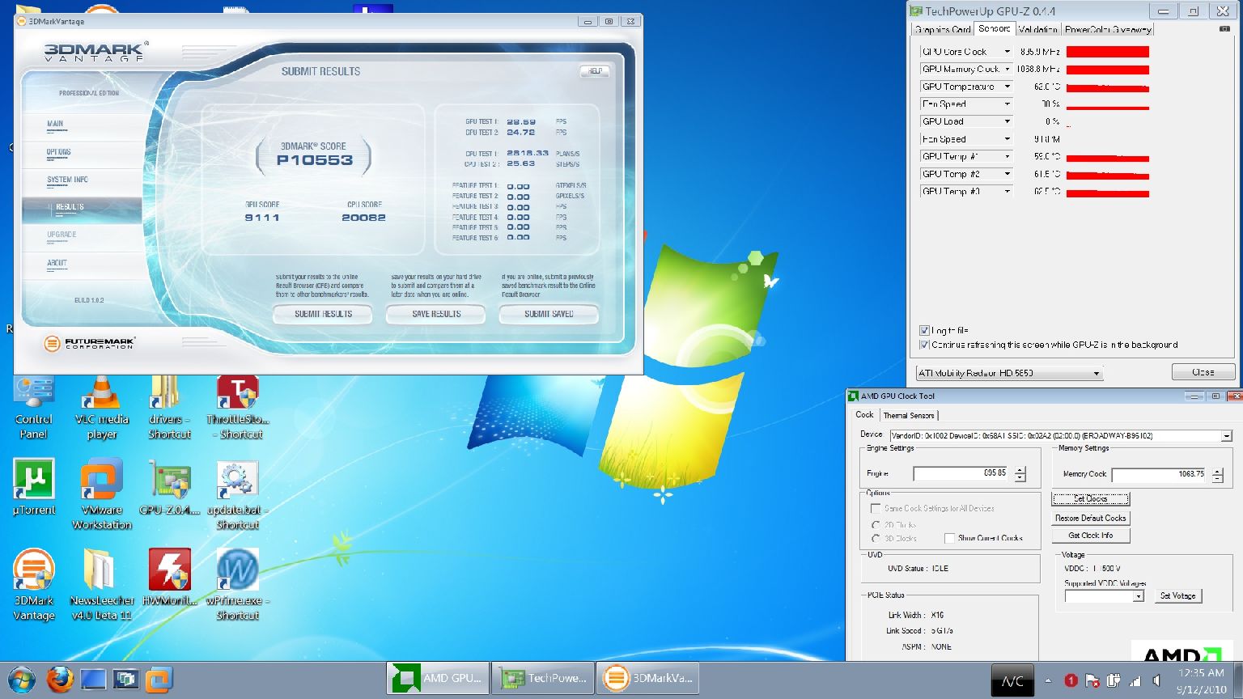
Task: Show hidden tray icons arrow
Action: tap(1048, 680)
